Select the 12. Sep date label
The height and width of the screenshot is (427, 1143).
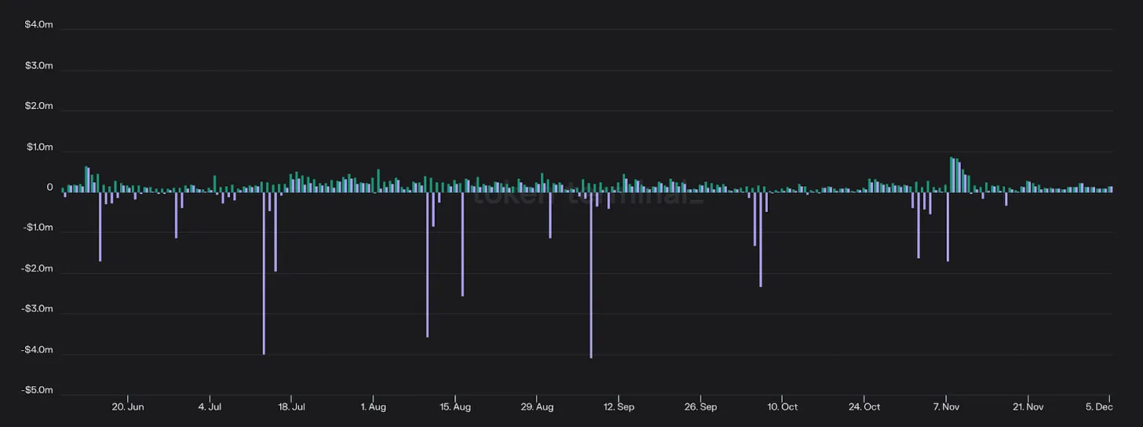tap(619, 407)
